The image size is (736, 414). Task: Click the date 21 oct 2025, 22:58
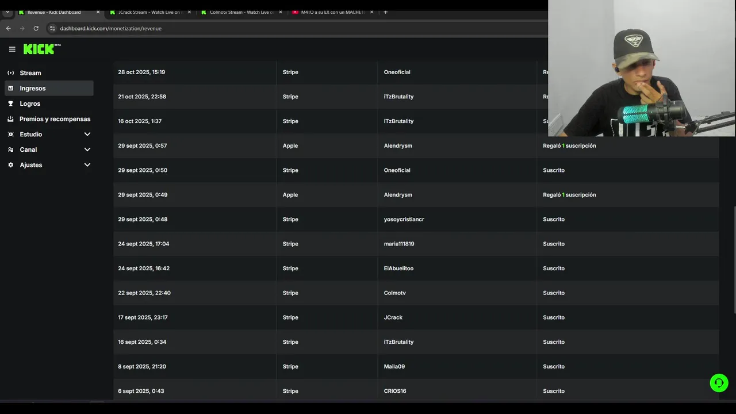(142, 97)
